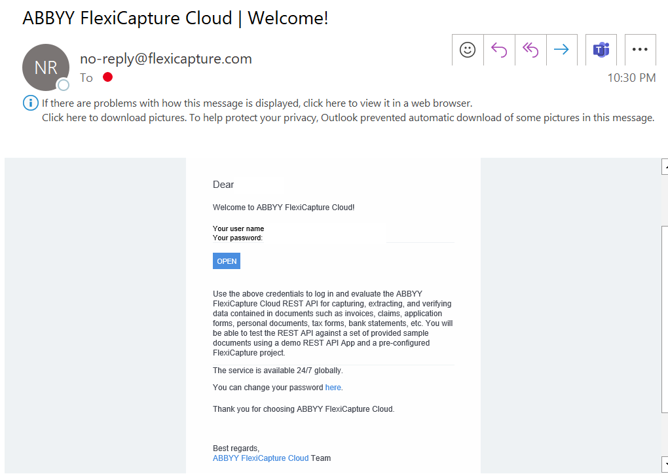This screenshot has height=474, width=668.
Task: Click the info icon in privacy banner
Action: [30, 103]
